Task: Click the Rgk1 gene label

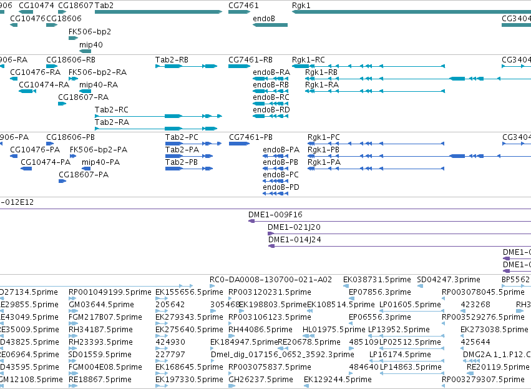Action: click(x=301, y=6)
